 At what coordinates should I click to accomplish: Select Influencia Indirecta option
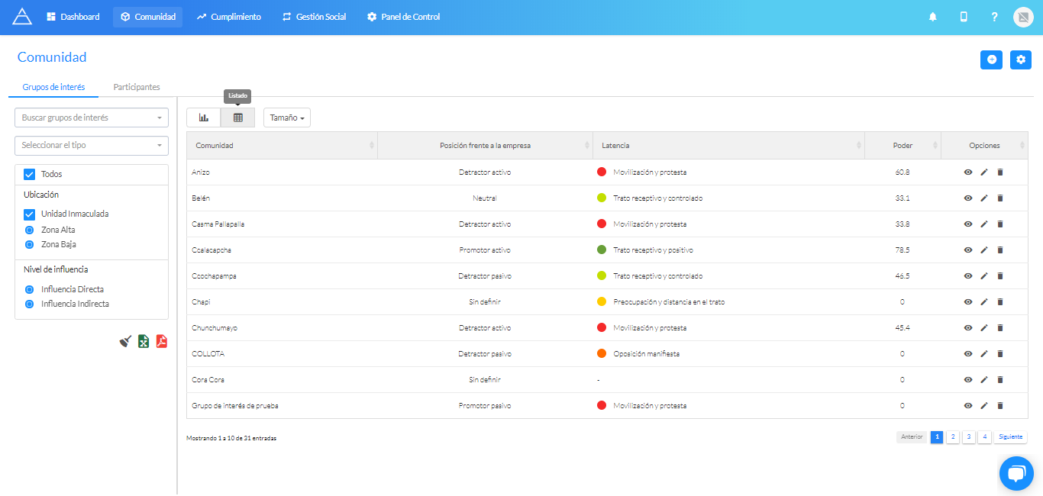click(30, 304)
